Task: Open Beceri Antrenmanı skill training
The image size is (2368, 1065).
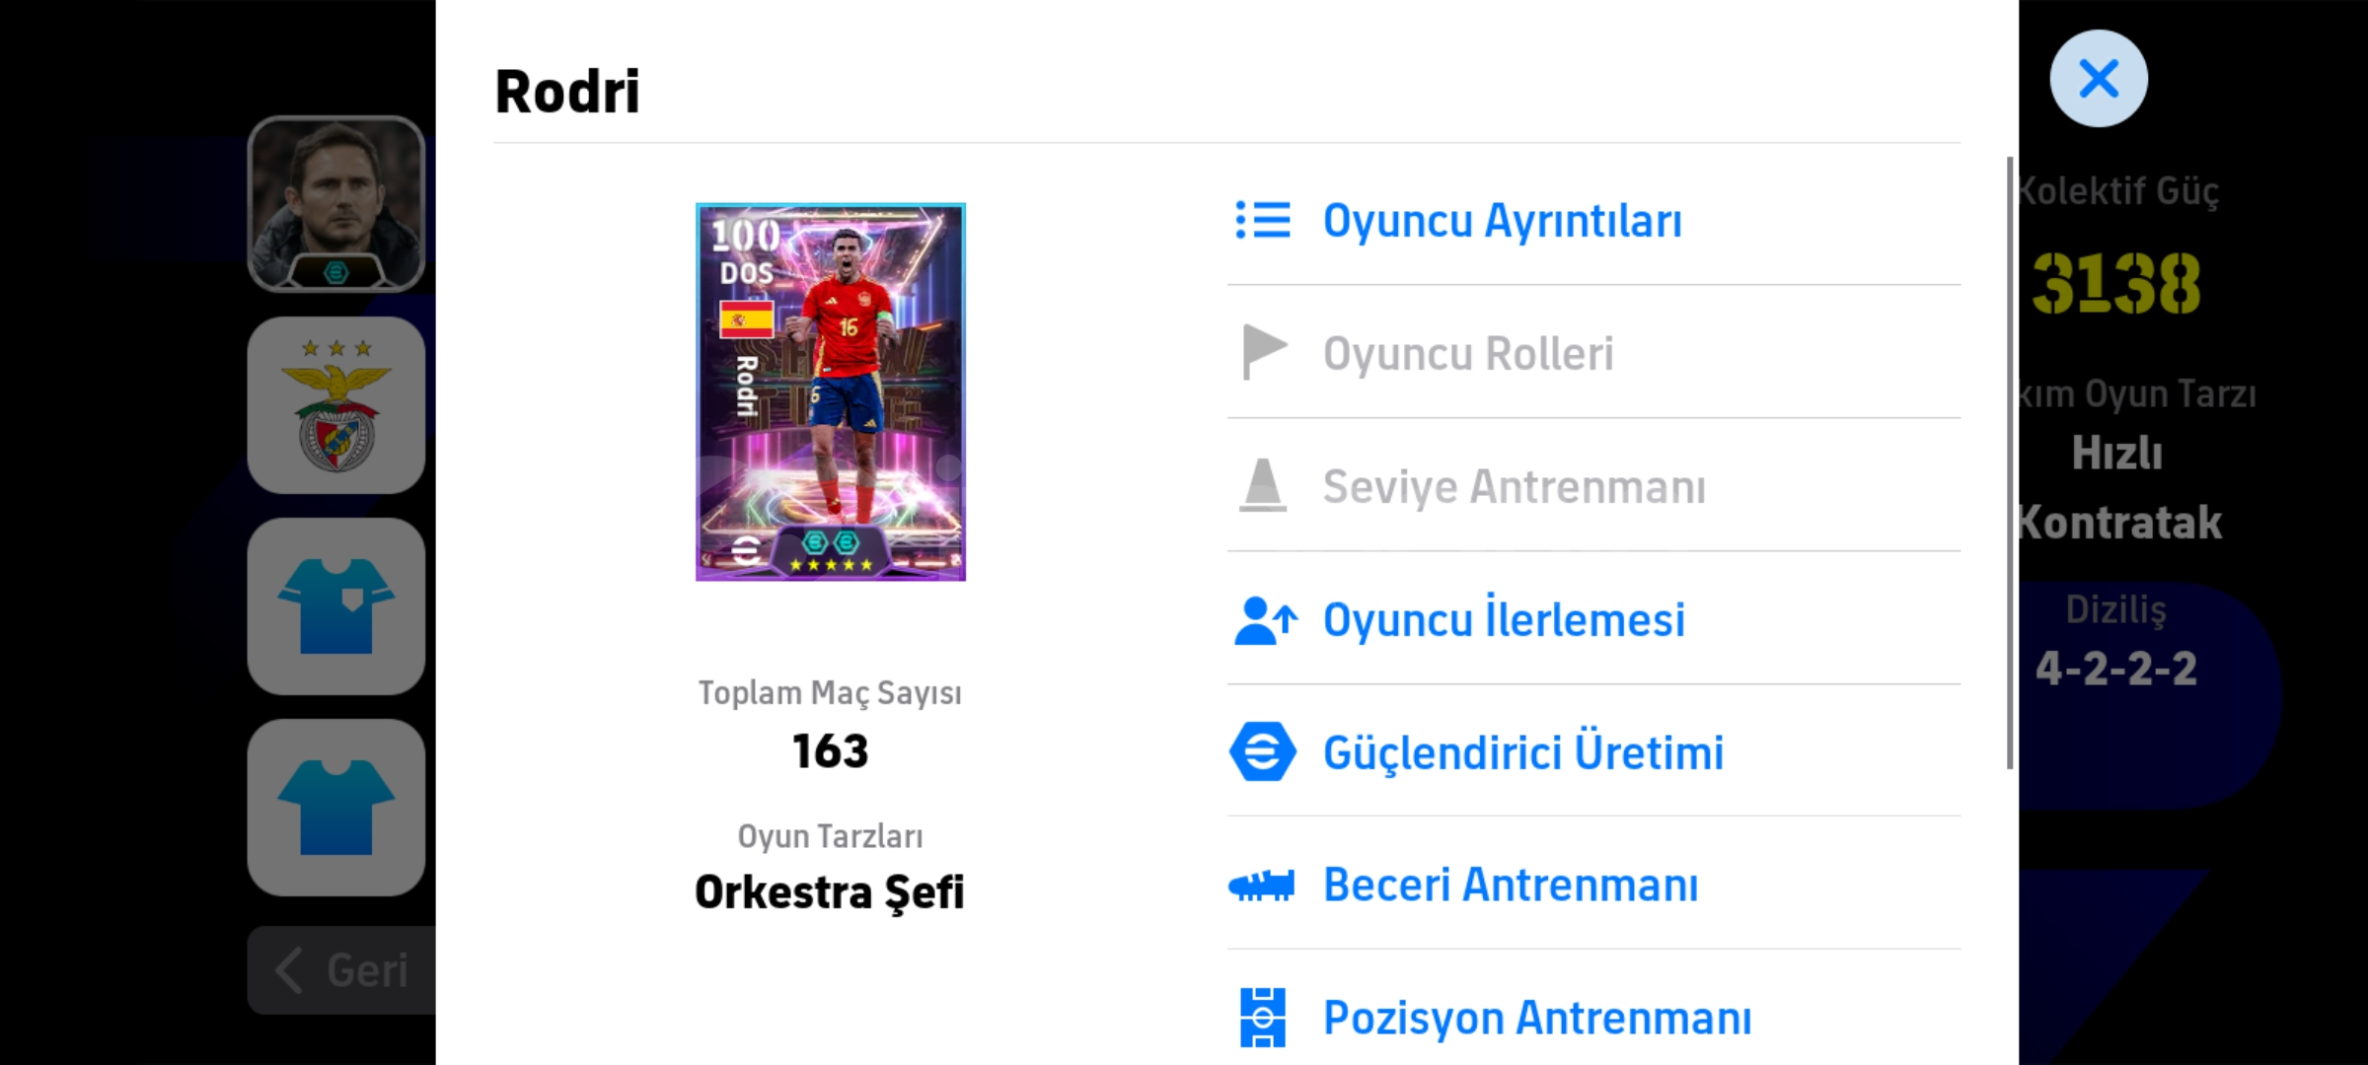Action: click(x=1511, y=886)
